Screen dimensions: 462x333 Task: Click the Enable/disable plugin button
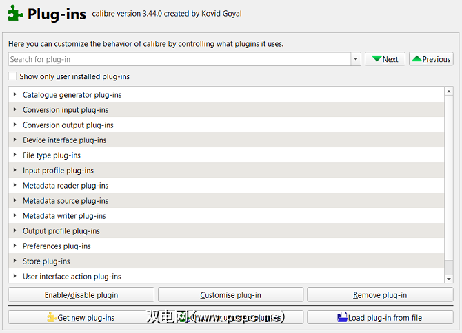81,294
